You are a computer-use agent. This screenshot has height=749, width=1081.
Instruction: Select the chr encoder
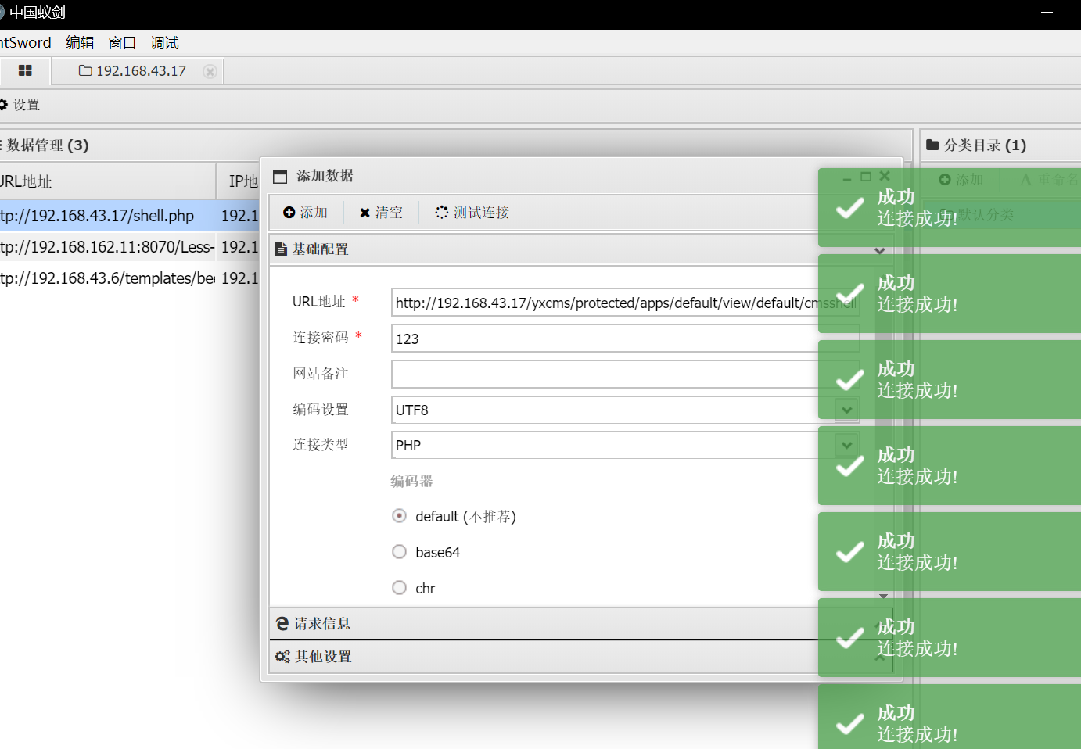tap(399, 588)
